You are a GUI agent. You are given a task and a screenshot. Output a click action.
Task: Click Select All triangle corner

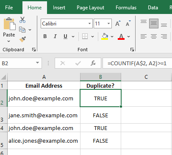(3, 77)
